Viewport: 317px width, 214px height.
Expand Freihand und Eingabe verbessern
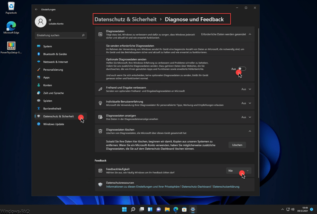click(x=250, y=89)
